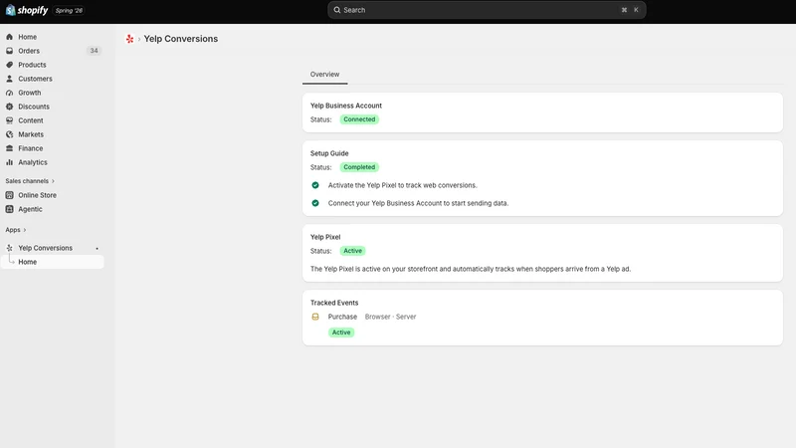Open Customers using the person icon
The image size is (796, 448).
9,79
